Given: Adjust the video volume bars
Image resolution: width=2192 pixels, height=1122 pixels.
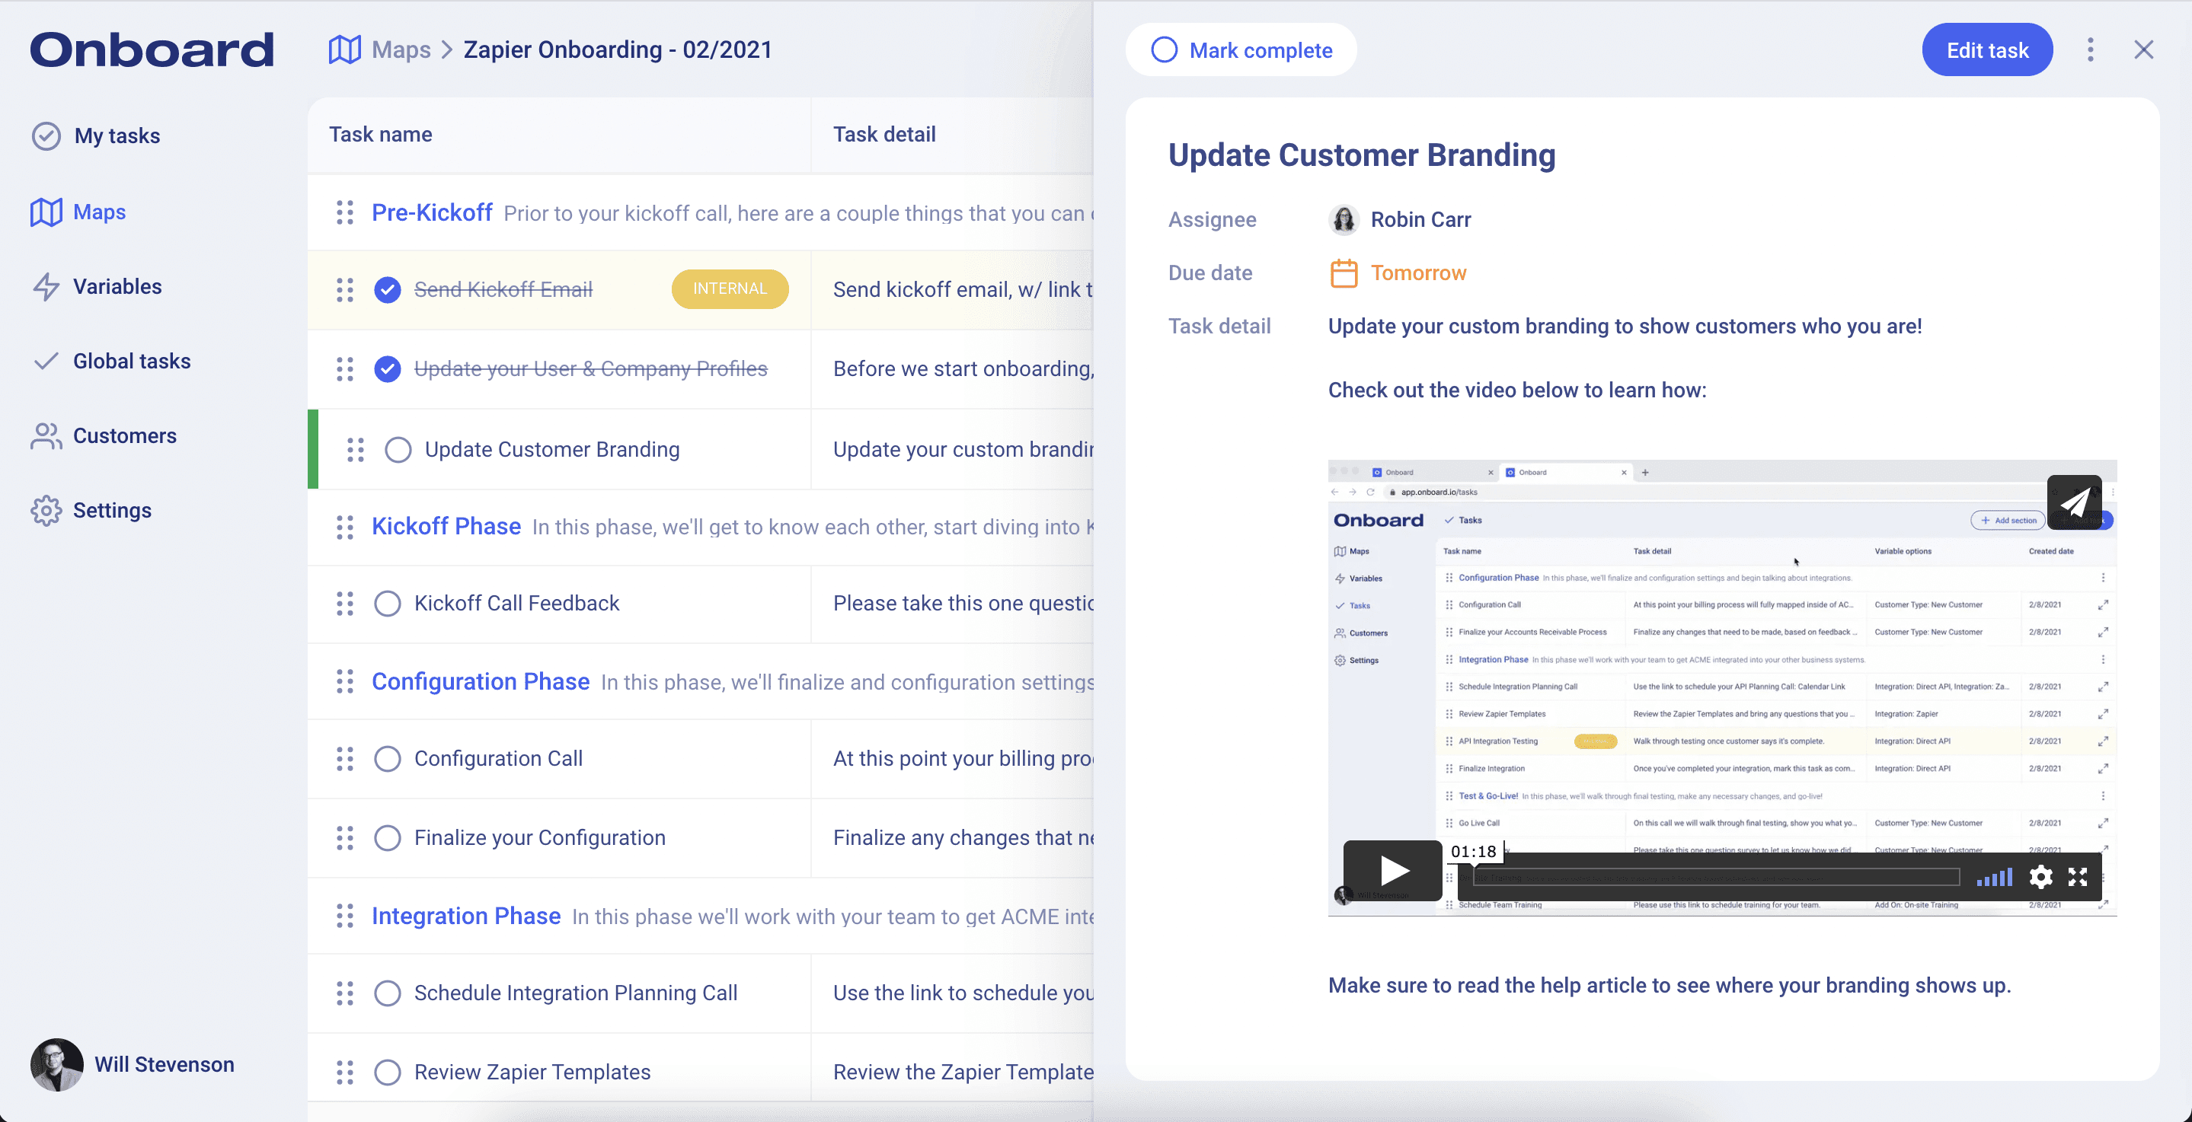Looking at the screenshot, I should pos(1995,877).
